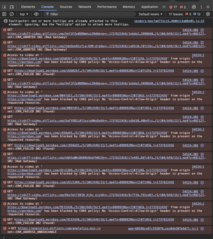Click the console Filter input field
The height and width of the screenshot is (239, 213).
pyautogui.click(x=90, y=14)
